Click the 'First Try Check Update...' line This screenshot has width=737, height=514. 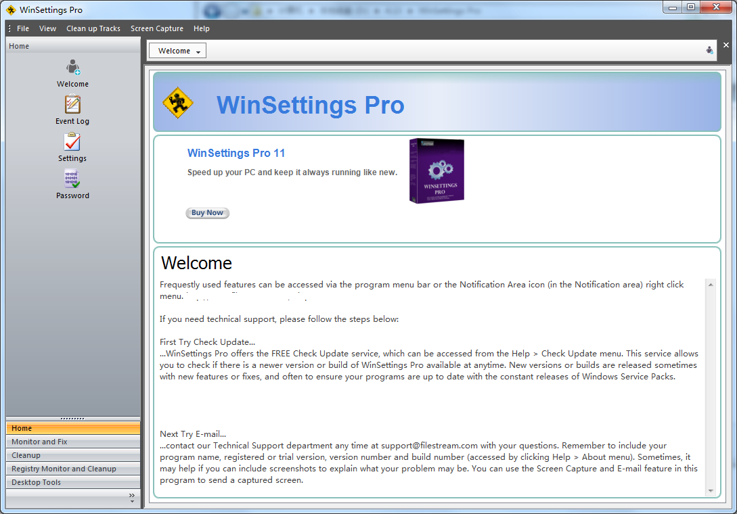pos(207,342)
